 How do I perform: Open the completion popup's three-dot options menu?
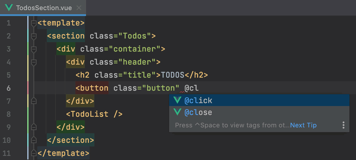coord(343,125)
